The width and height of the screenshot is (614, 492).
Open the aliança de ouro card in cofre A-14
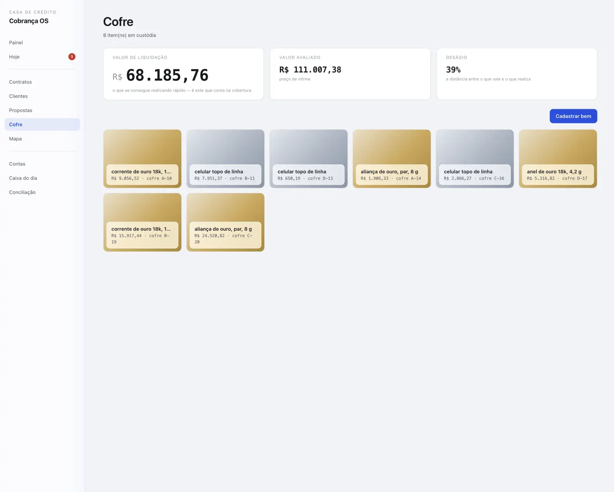pos(392,159)
